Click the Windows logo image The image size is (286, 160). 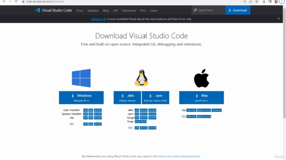(x=81, y=78)
